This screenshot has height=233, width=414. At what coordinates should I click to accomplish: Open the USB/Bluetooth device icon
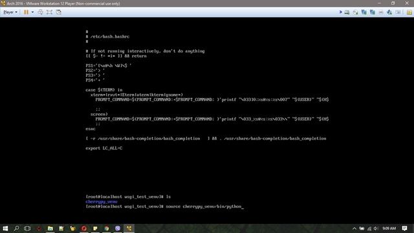pyautogui.click(x=389, y=12)
